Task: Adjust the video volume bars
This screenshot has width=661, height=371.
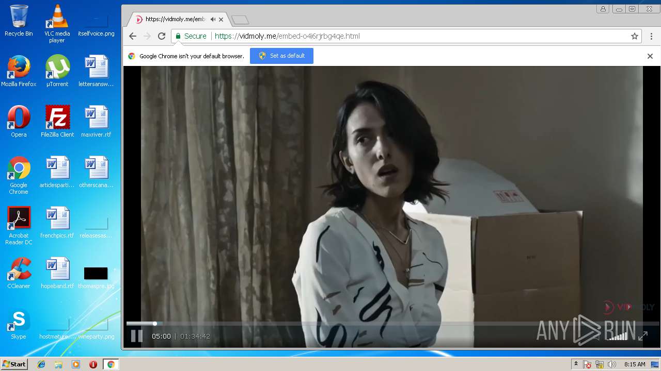Action: (617, 336)
